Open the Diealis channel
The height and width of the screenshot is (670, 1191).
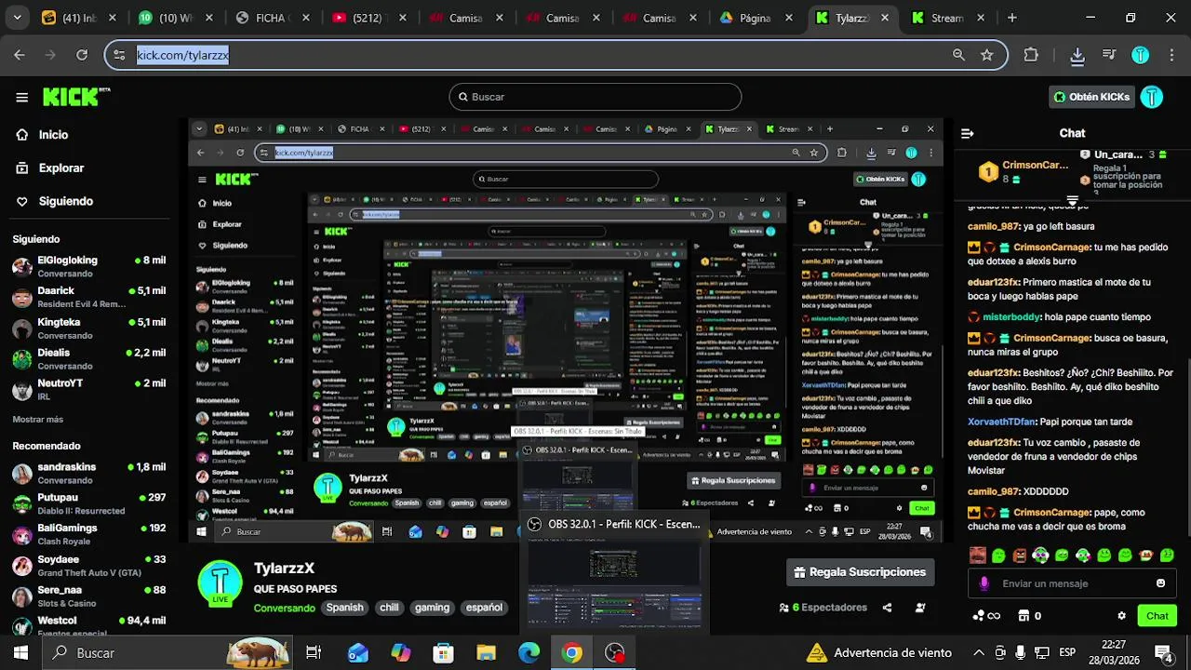coord(88,359)
